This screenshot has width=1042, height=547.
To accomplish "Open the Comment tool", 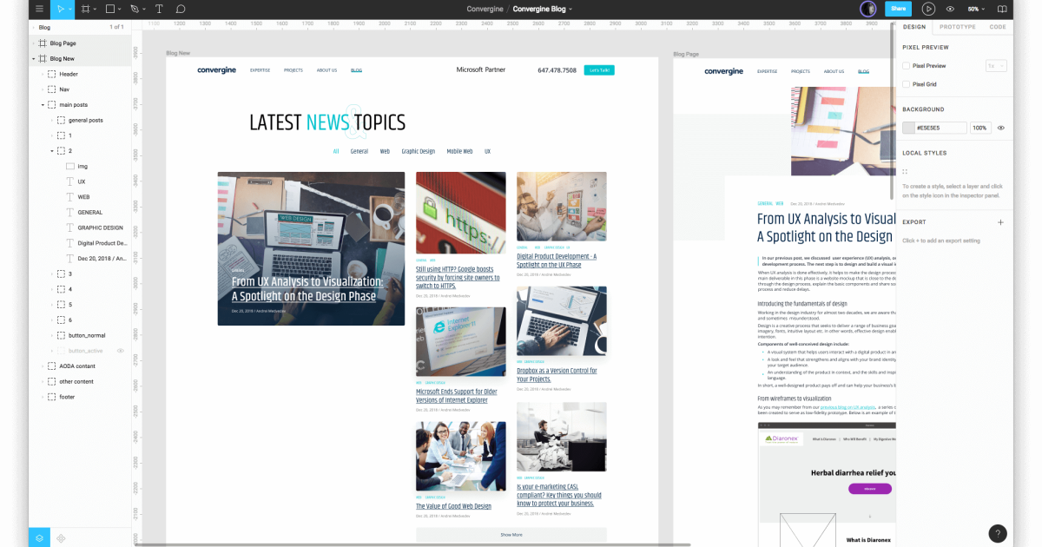I will pyautogui.click(x=180, y=9).
